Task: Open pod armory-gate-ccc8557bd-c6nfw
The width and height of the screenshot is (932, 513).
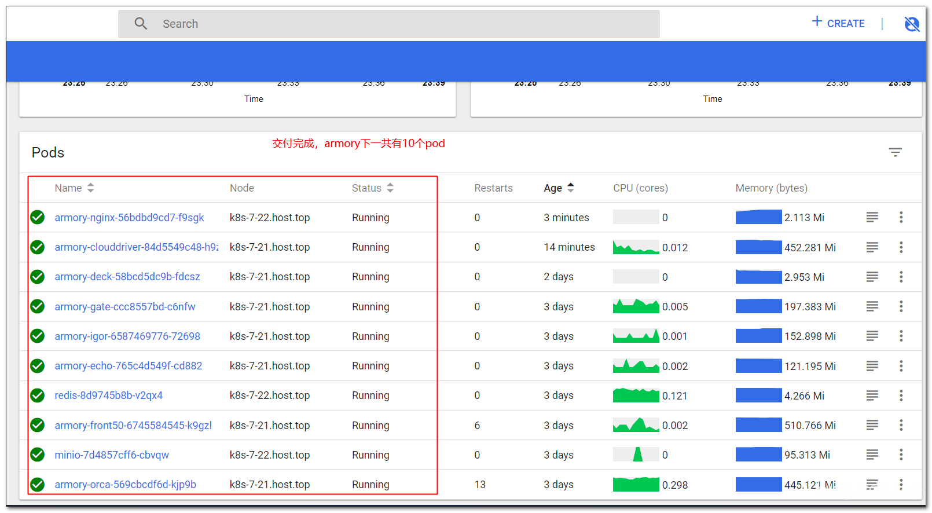Action: pos(125,307)
